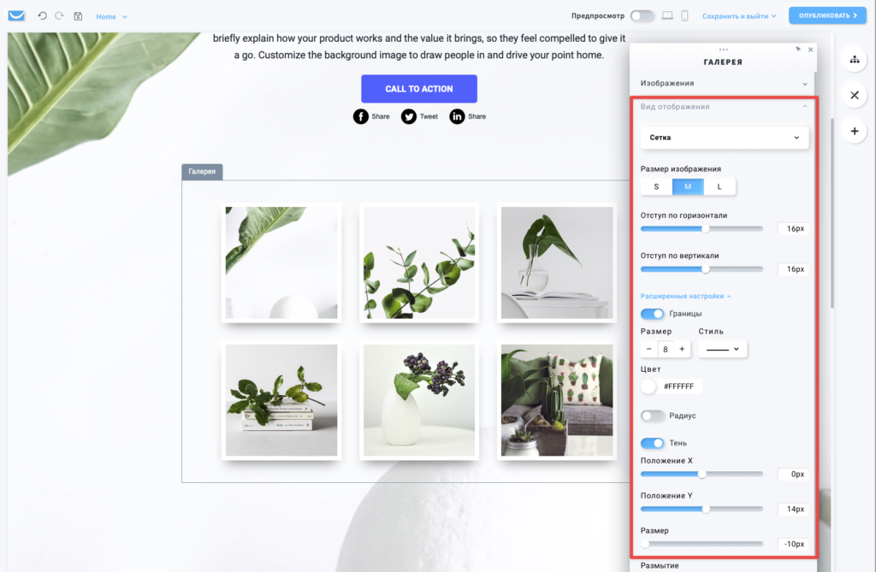Expand the Изображения section
This screenshot has height=572, width=876.
pyautogui.click(x=723, y=83)
